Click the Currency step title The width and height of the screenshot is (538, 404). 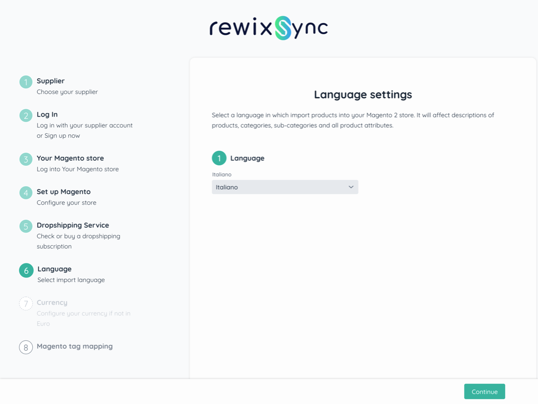[x=52, y=302]
